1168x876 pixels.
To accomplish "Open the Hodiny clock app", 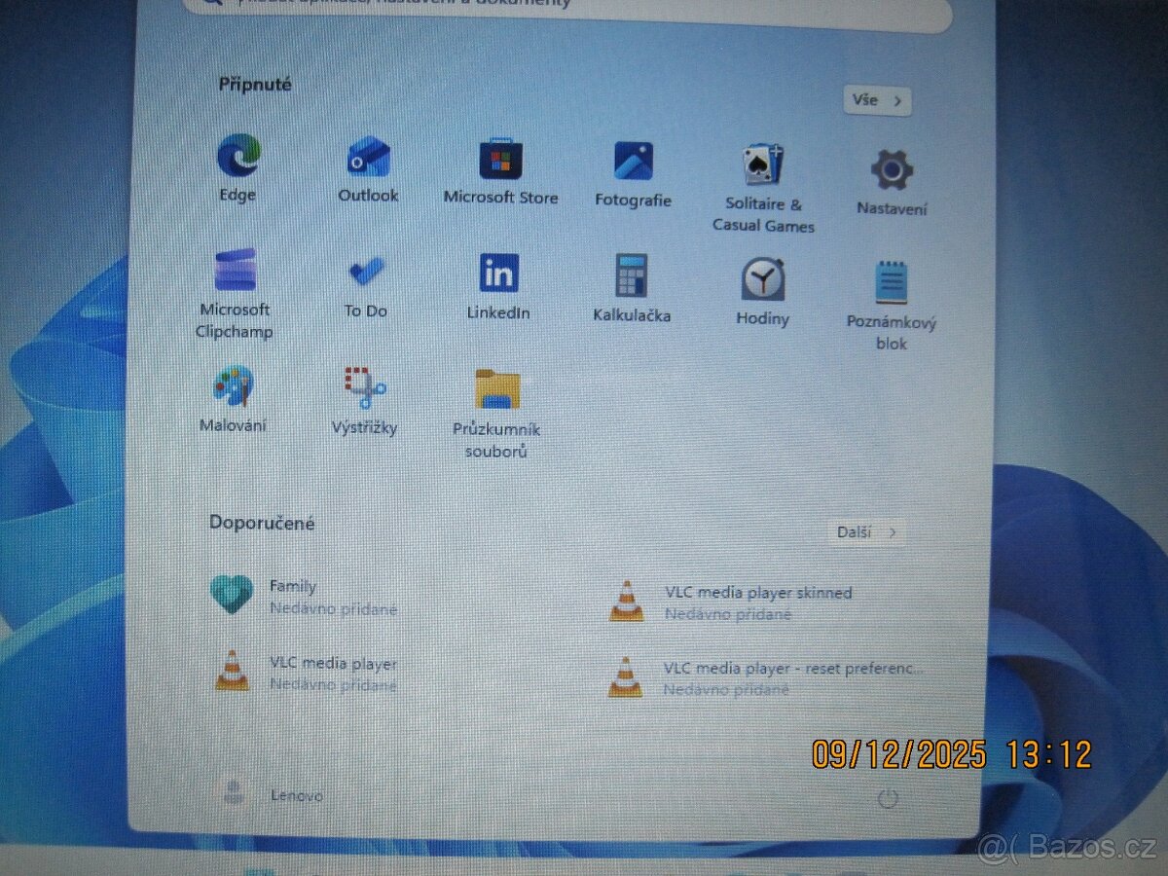I will pyautogui.click(x=763, y=277).
